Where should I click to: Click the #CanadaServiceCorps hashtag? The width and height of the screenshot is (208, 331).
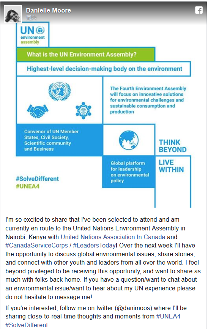pyautogui.click(x=36, y=245)
